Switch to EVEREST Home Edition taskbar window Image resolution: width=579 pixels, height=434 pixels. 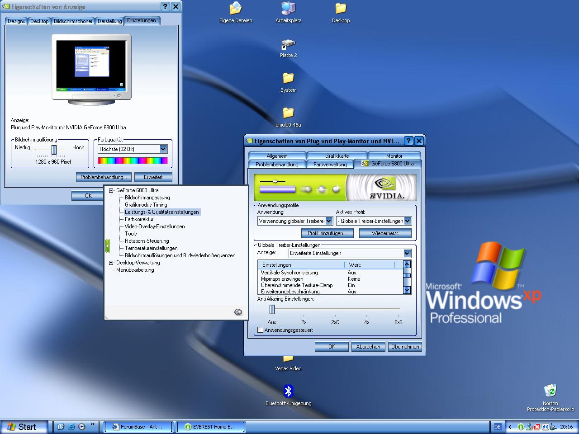click(x=210, y=427)
